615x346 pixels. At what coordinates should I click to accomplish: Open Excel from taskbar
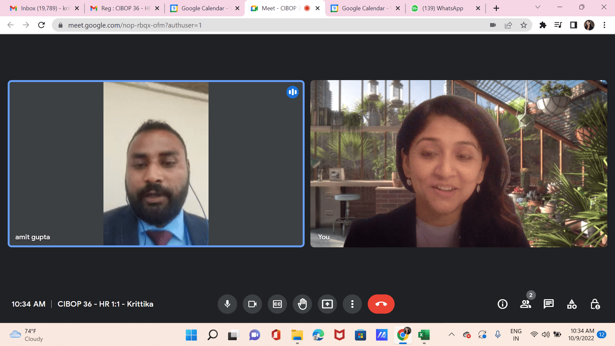[424, 335]
